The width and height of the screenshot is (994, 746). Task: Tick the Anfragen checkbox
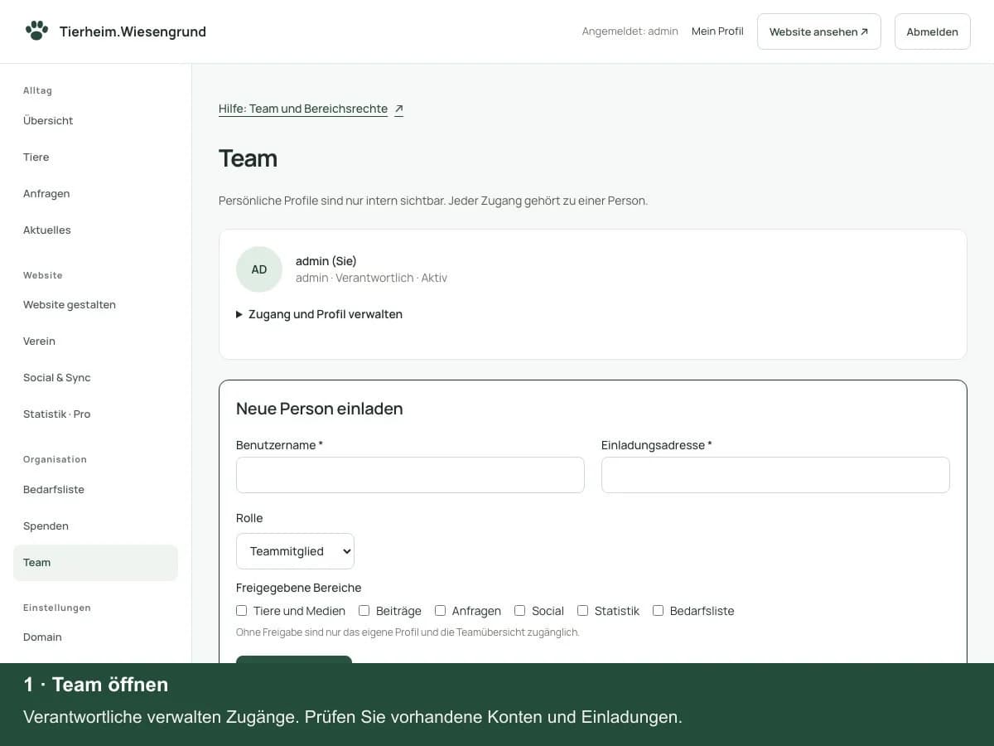[441, 611]
